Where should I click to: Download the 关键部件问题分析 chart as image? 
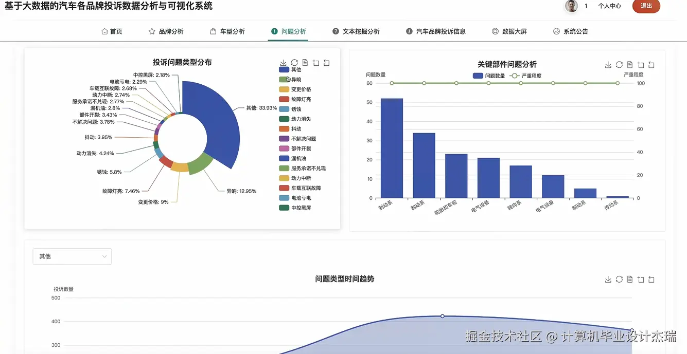tap(608, 65)
